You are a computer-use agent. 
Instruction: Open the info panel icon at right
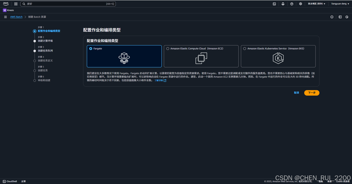point(332,17)
